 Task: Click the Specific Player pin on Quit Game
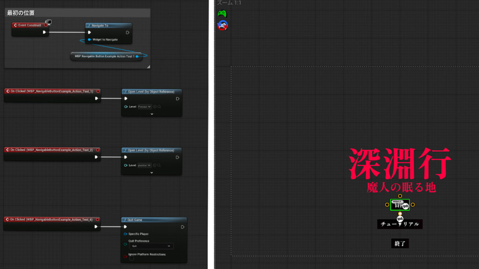tap(125, 234)
